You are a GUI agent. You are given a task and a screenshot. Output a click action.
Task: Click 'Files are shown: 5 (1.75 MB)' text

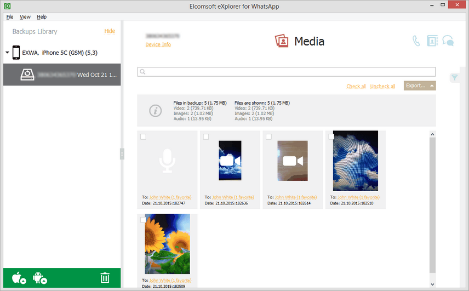[x=262, y=103]
